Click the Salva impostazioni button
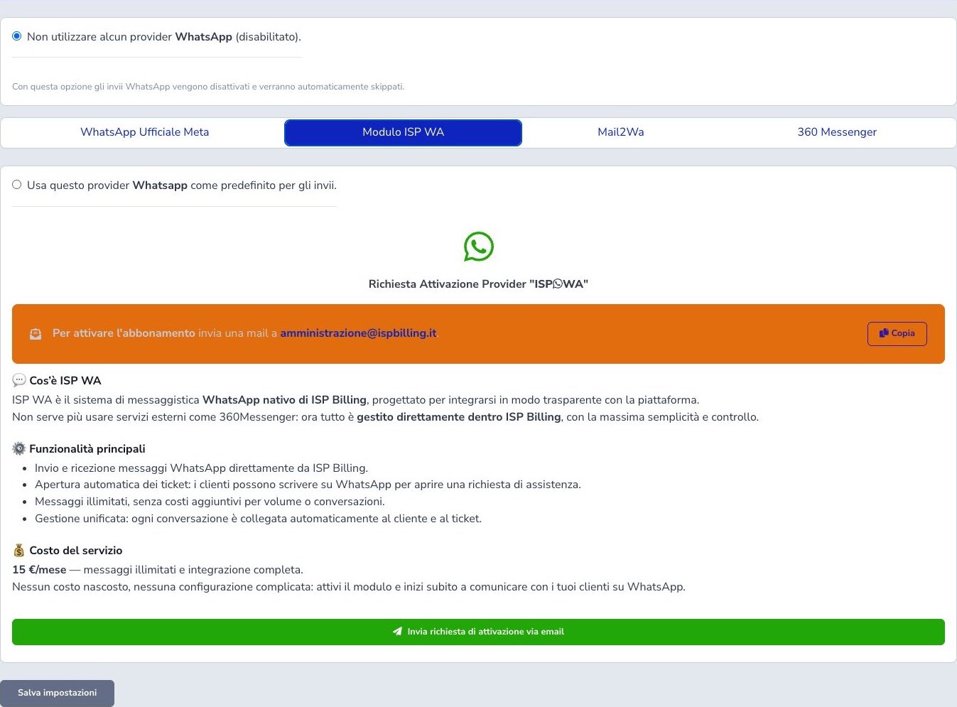Screen dimensions: 957x707 [58, 693]
